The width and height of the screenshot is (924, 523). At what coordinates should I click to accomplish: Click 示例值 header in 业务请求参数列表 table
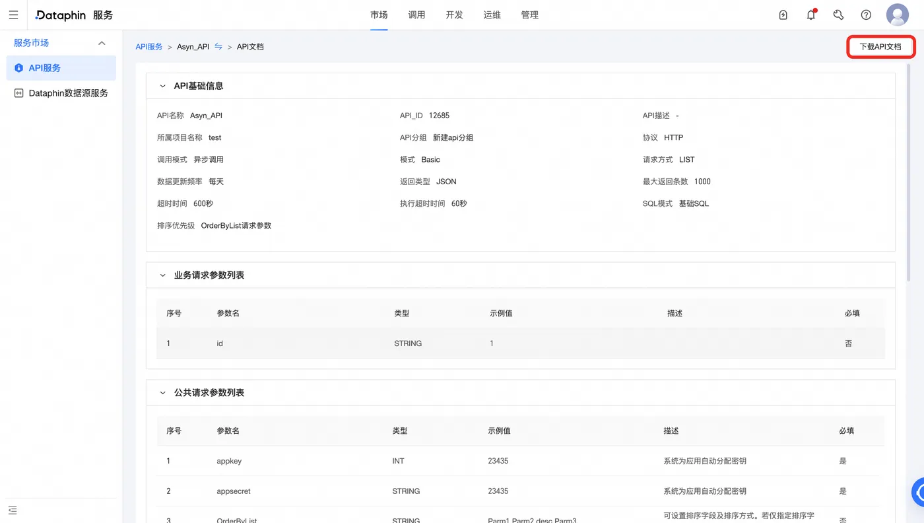pyautogui.click(x=501, y=314)
